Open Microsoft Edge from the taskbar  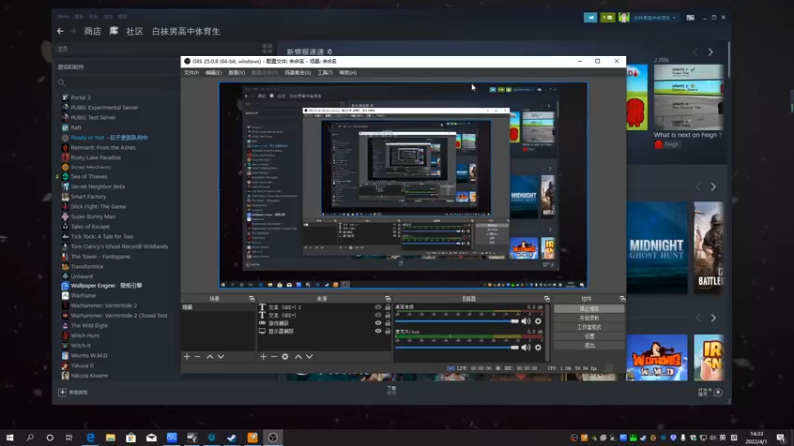click(90, 437)
